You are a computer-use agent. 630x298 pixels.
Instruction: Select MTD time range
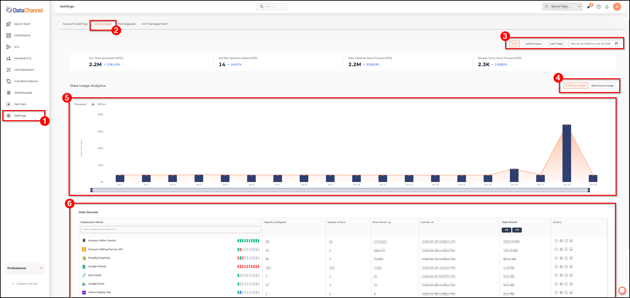(x=514, y=44)
